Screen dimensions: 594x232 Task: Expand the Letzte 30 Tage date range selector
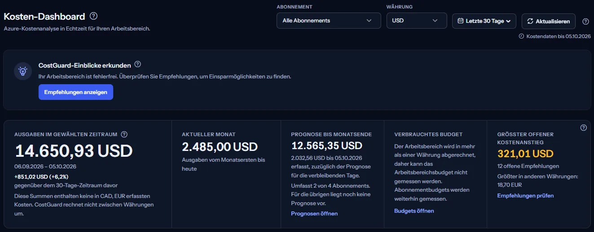click(x=484, y=21)
